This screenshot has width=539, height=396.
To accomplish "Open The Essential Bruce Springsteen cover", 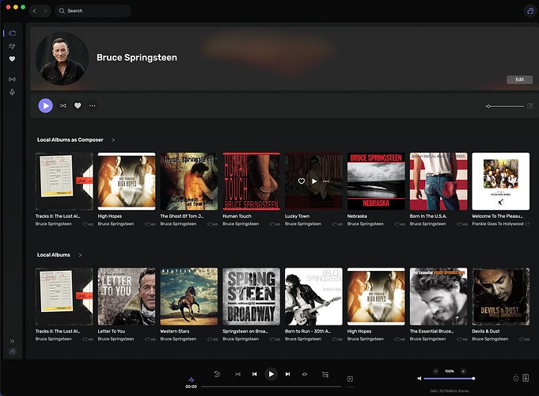I will pyautogui.click(x=438, y=296).
